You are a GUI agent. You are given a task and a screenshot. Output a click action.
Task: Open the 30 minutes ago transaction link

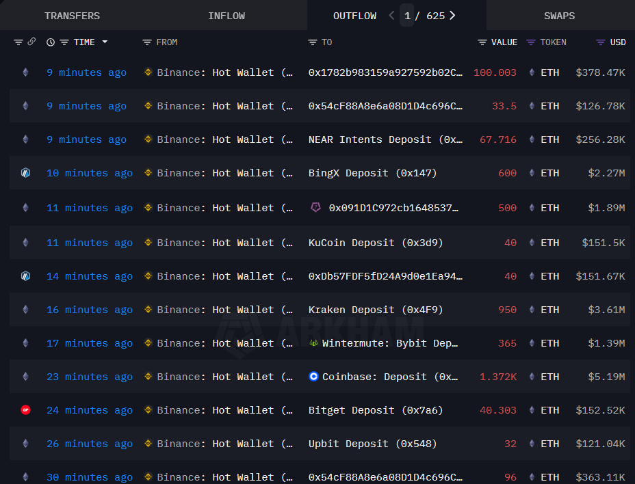tap(90, 478)
